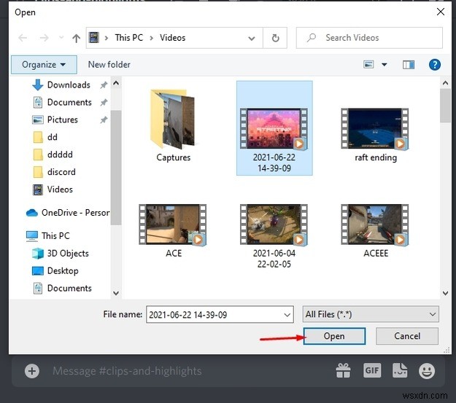Click the Up one level arrow
The image size is (456, 403).
[76, 38]
